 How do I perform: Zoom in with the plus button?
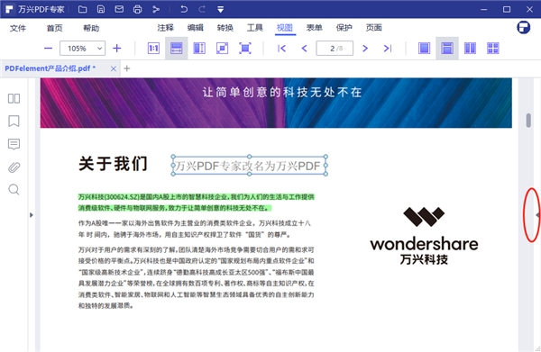coord(117,49)
